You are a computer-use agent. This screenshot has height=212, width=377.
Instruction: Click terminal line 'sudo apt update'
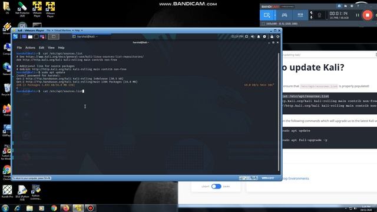click(x=54, y=72)
